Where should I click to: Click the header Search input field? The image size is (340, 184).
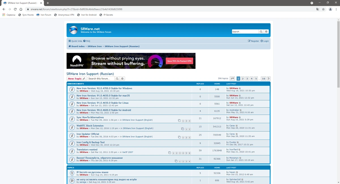pyautogui.click(x=245, y=32)
